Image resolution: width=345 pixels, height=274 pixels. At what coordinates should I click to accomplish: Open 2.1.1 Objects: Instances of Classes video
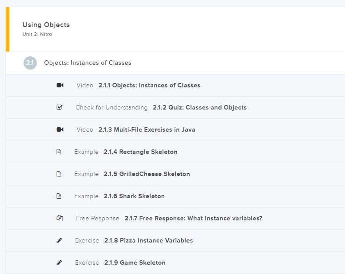click(149, 85)
